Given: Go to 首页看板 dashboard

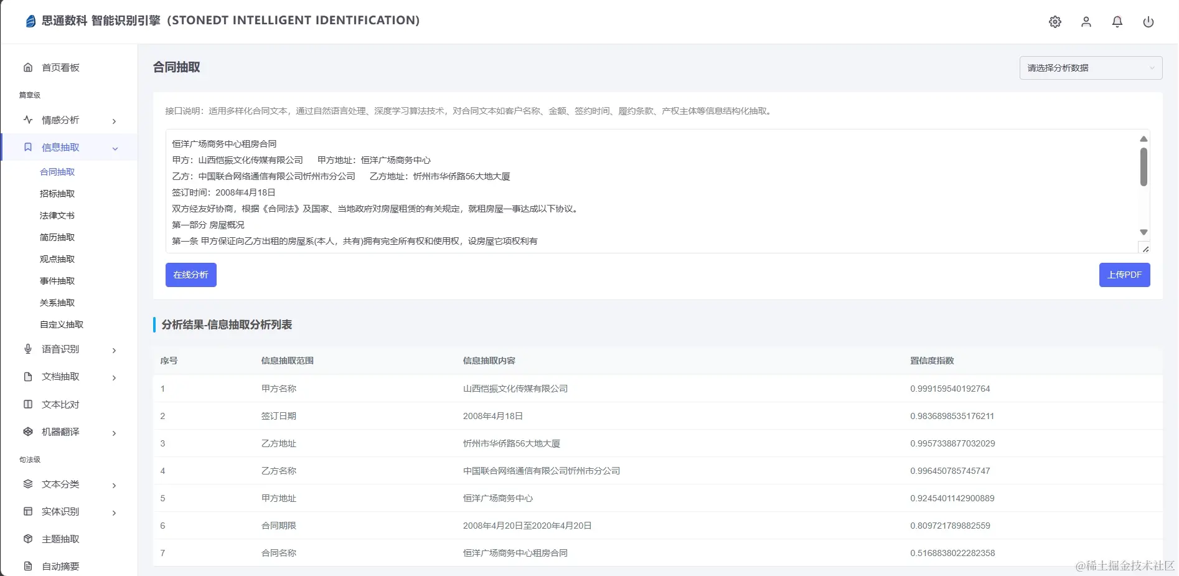Looking at the screenshot, I should point(60,67).
